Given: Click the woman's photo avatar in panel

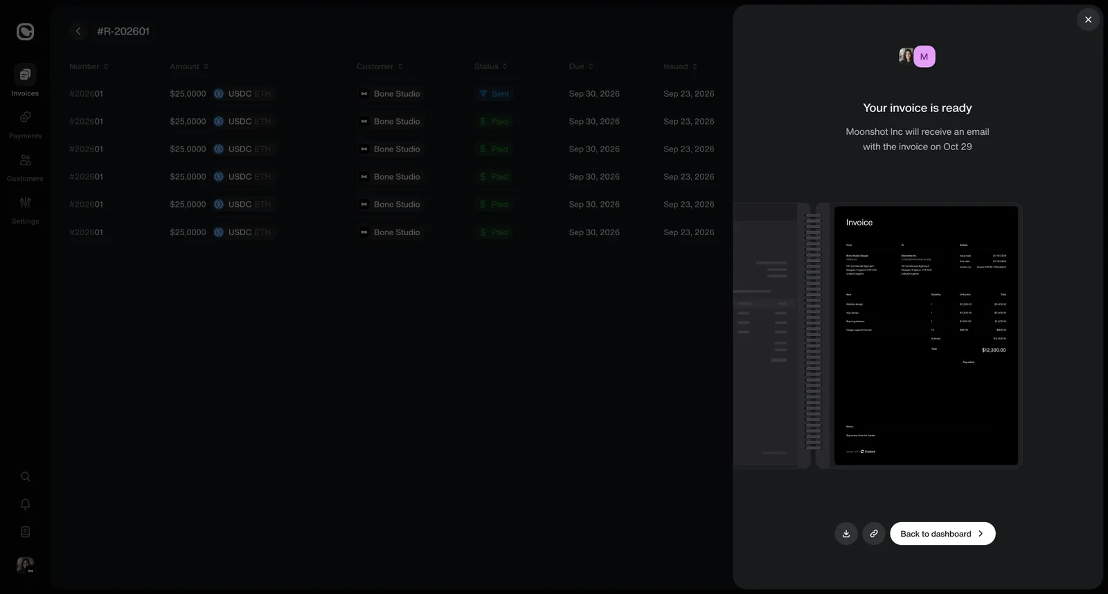Looking at the screenshot, I should tap(906, 56).
